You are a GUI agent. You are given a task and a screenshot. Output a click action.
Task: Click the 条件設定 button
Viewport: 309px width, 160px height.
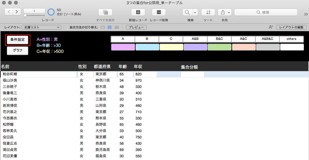coord(17,40)
